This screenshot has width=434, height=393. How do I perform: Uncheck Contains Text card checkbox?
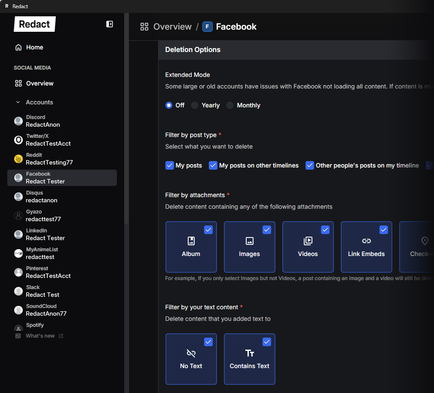tap(266, 342)
